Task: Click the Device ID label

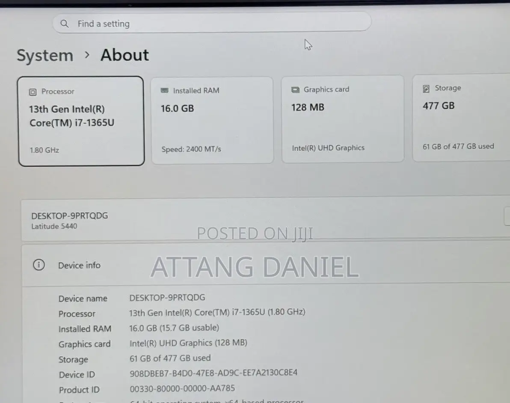Action: coord(77,375)
